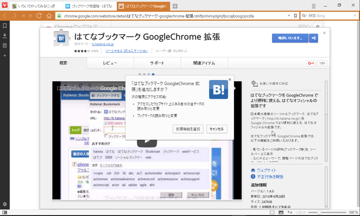Open the 概要 overview tab
Viewport: 360px width, 216px height.
[63, 63]
